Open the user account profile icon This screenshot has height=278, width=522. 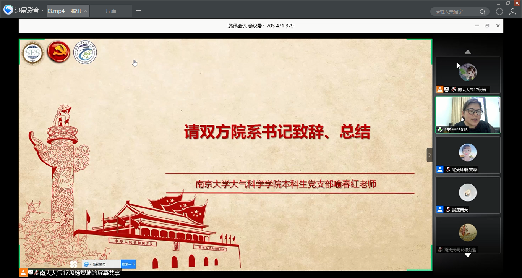pyautogui.click(x=513, y=11)
